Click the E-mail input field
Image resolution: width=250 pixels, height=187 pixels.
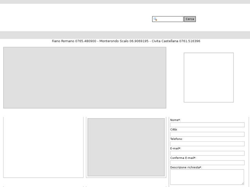tap(207, 153)
